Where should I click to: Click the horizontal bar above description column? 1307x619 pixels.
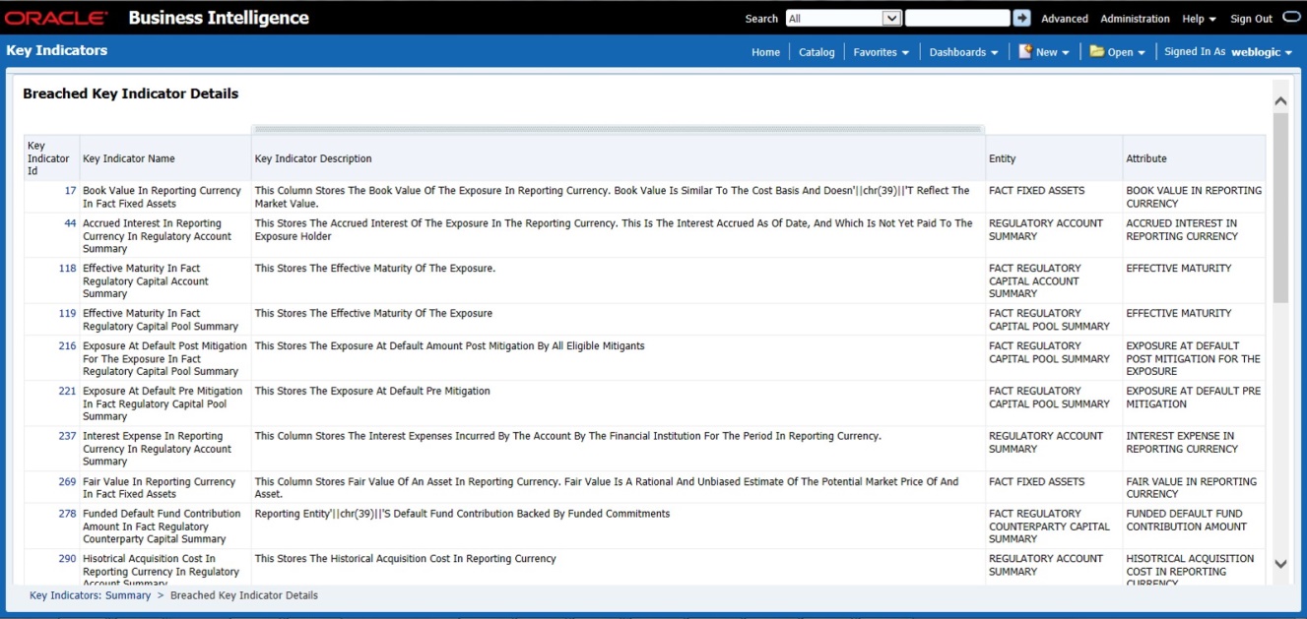click(619, 129)
